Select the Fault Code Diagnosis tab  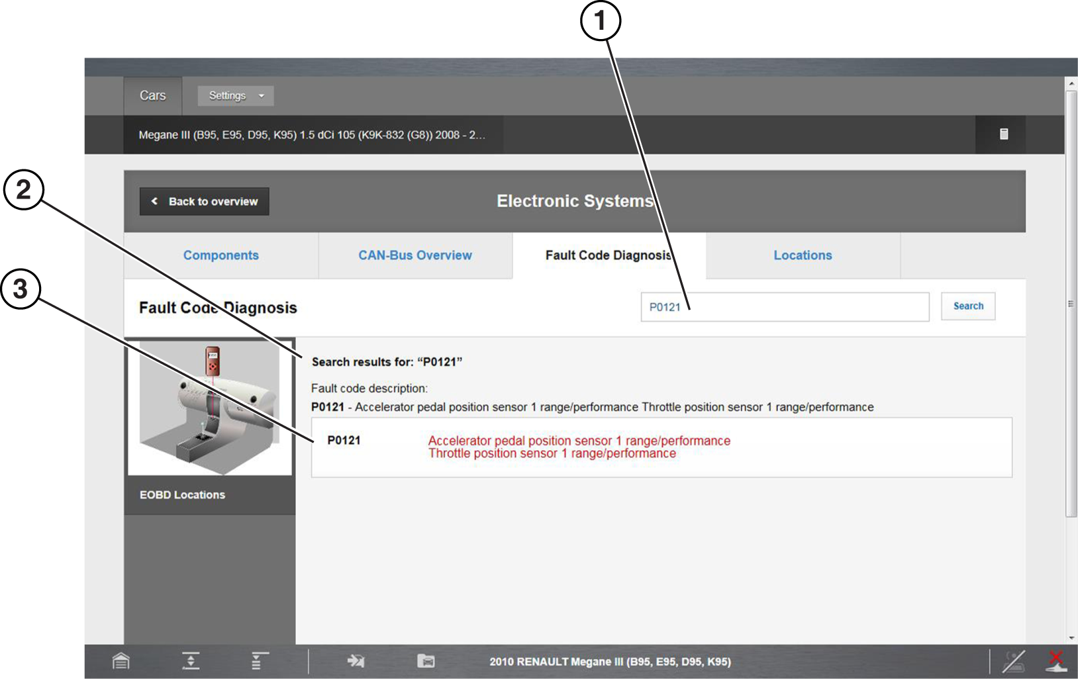coord(609,255)
